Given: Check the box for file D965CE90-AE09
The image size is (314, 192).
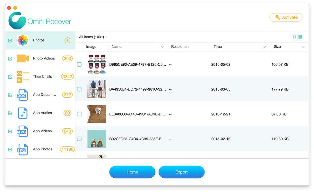Looking at the screenshot, I should coord(79,64).
